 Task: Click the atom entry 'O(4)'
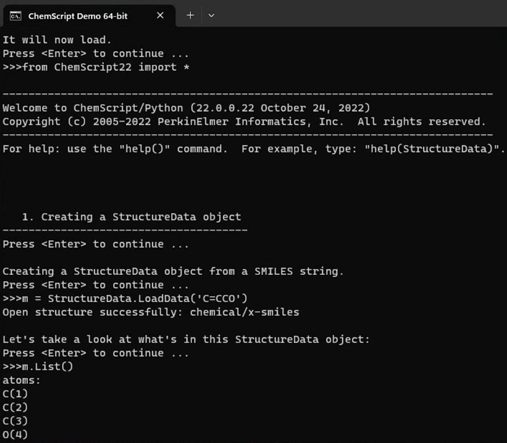pyautogui.click(x=14, y=434)
